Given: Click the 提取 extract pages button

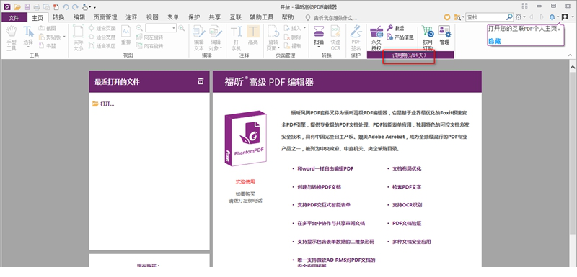Looking at the screenshot, I should pyautogui.click(x=293, y=46).
